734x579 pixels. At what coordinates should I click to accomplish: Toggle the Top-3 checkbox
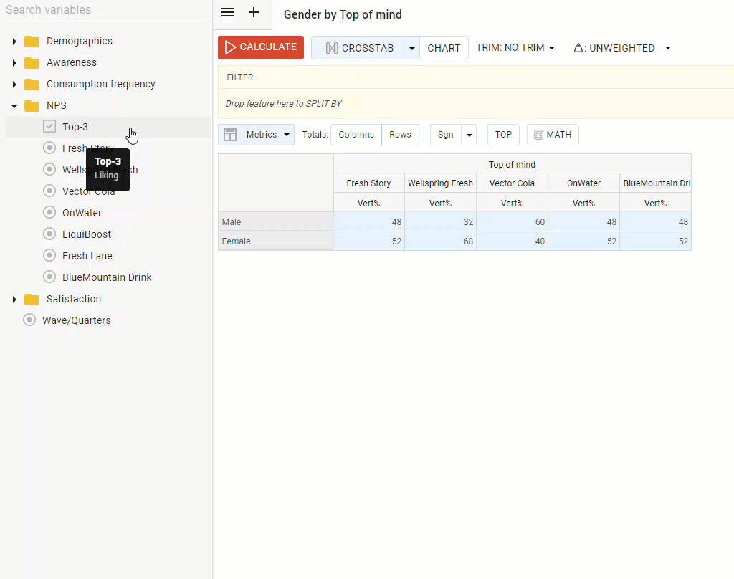coord(49,126)
